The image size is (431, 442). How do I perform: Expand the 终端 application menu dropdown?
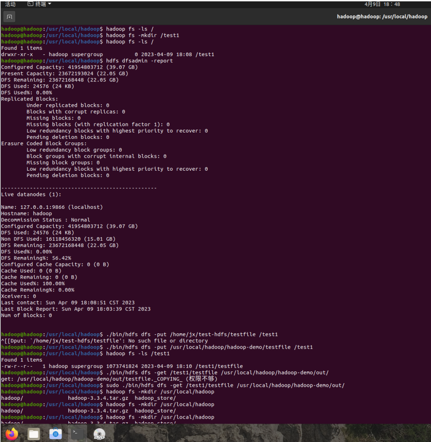(39, 4)
